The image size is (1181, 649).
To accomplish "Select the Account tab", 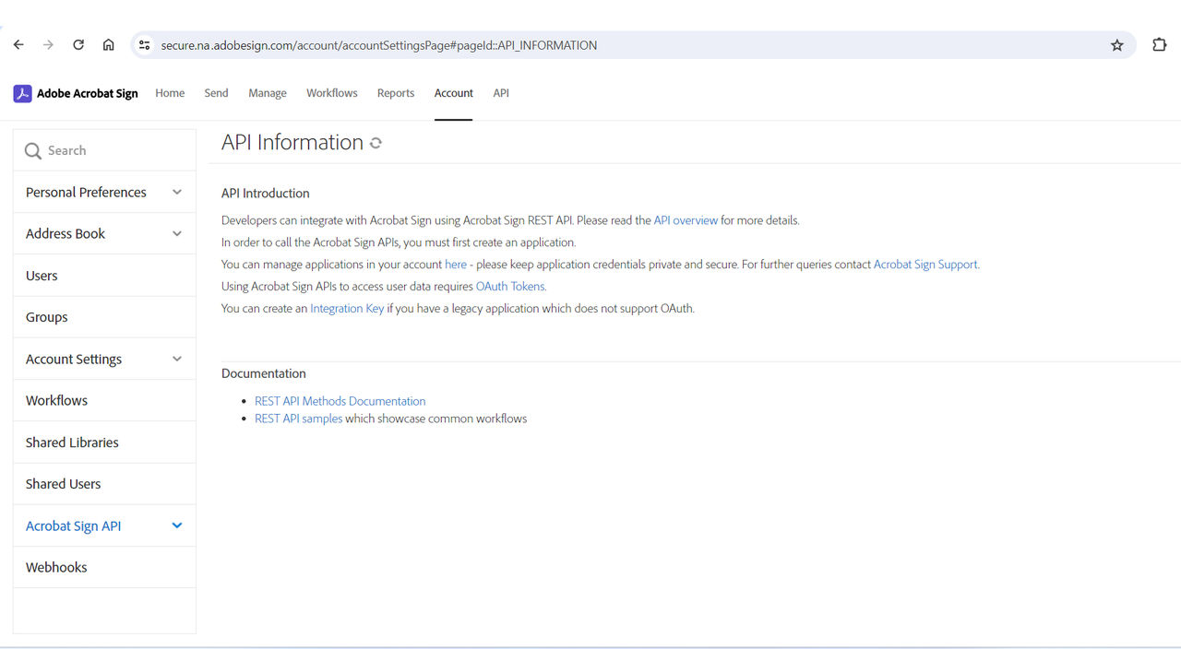I will [454, 93].
